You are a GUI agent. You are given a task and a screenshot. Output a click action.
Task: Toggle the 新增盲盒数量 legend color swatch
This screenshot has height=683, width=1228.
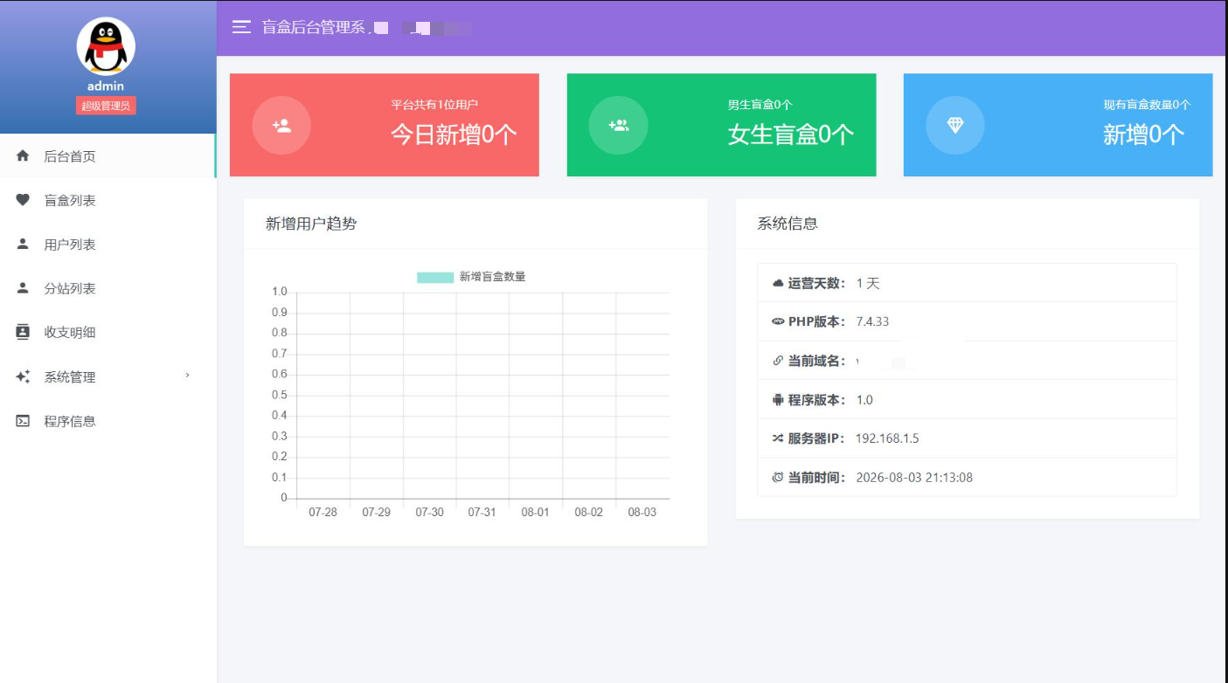(435, 277)
